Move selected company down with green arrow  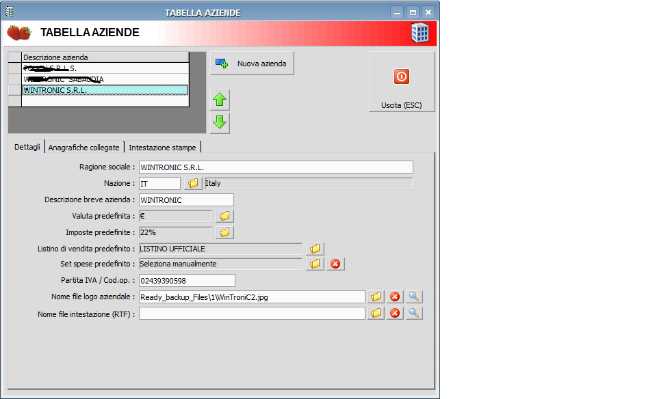[220, 123]
